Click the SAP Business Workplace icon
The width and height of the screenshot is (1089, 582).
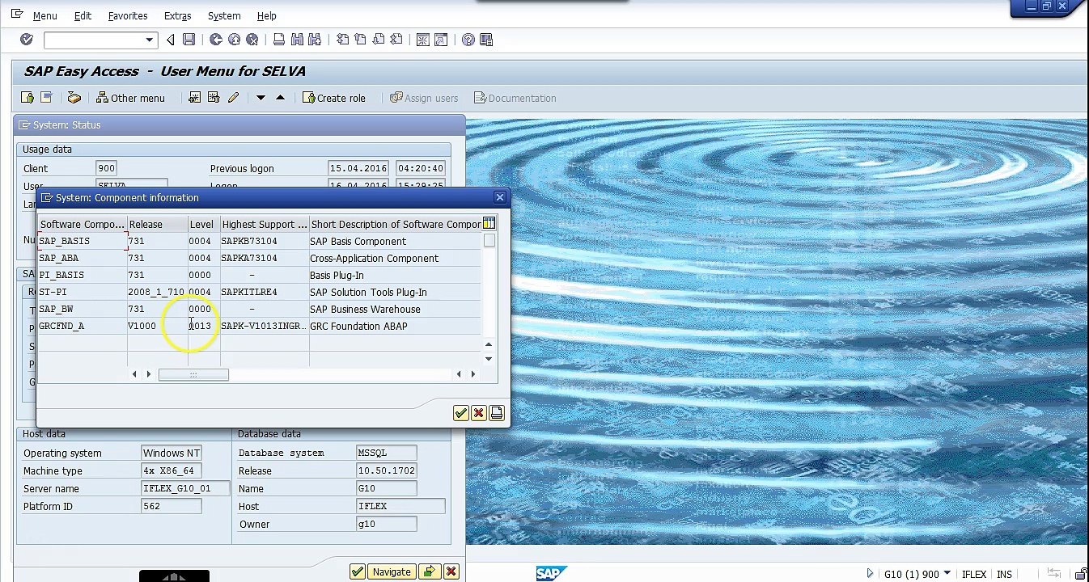(x=74, y=98)
